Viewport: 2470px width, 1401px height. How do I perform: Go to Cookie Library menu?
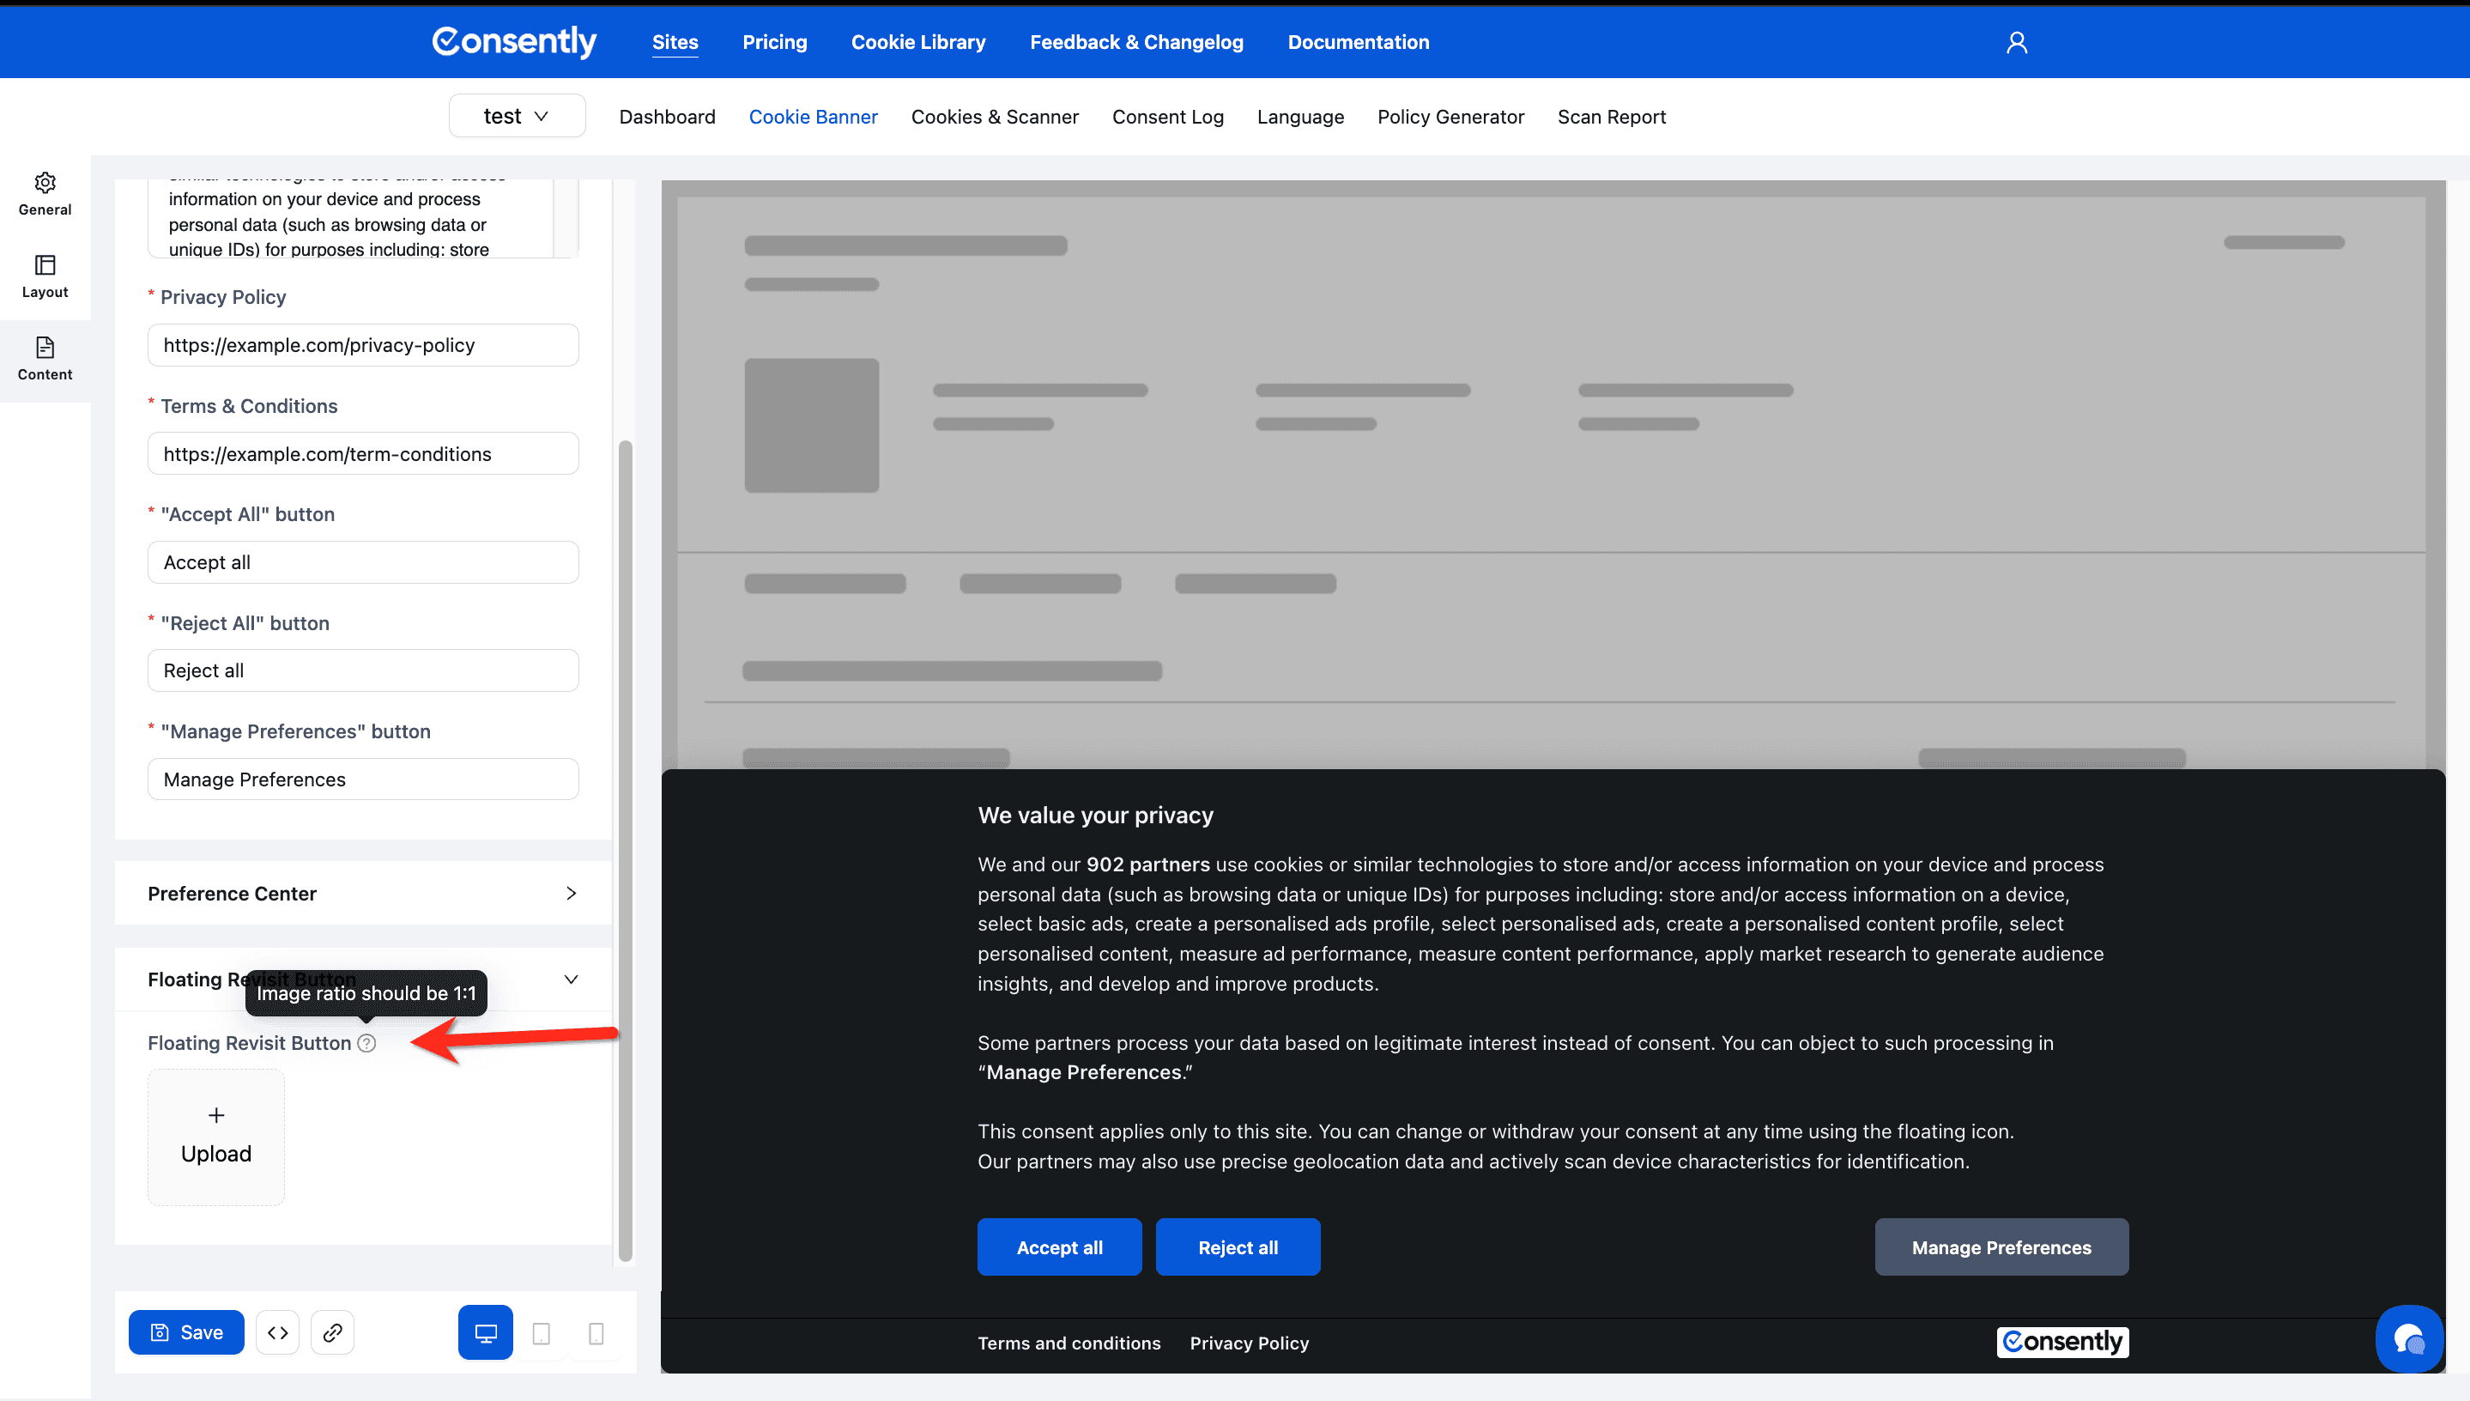coord(917,42)
